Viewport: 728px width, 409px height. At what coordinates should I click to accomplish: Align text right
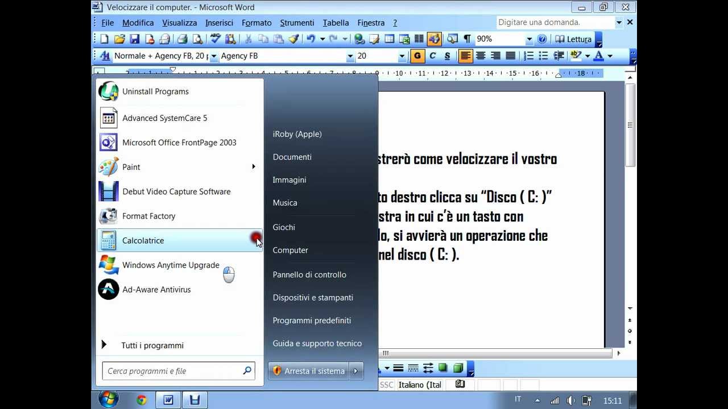tap(495, 56)
